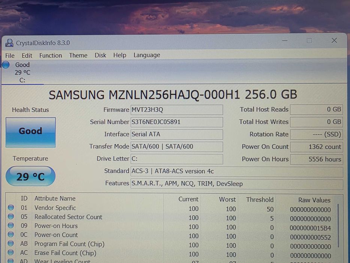The image size is (350, 263).
Task: Click the Good health status button
Action: click(31, 132)
